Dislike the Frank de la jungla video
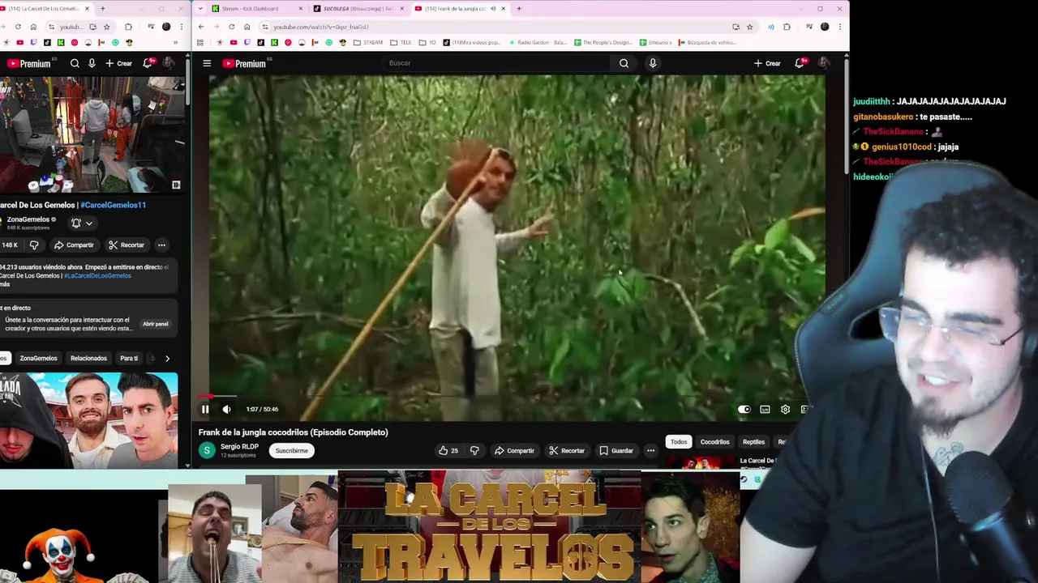1038x583 pixels. pos(474,450)
